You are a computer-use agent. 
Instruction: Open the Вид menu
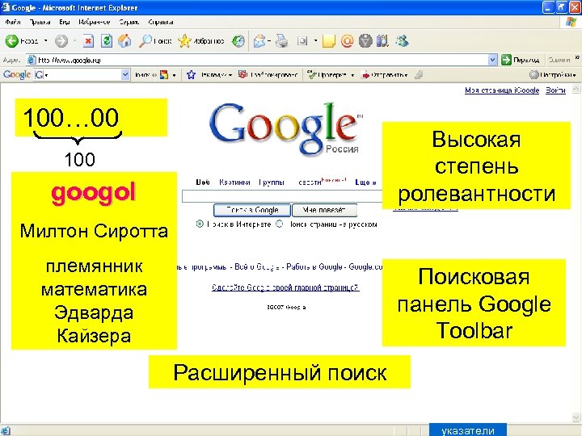[64, 22]
